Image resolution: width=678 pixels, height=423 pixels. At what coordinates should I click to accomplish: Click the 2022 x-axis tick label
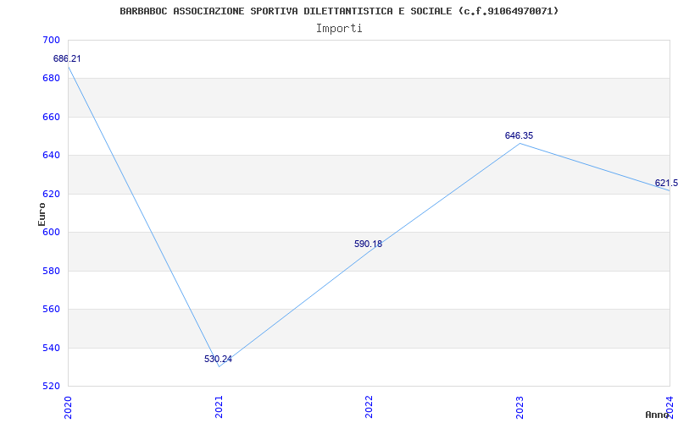[x=369, y=407]
